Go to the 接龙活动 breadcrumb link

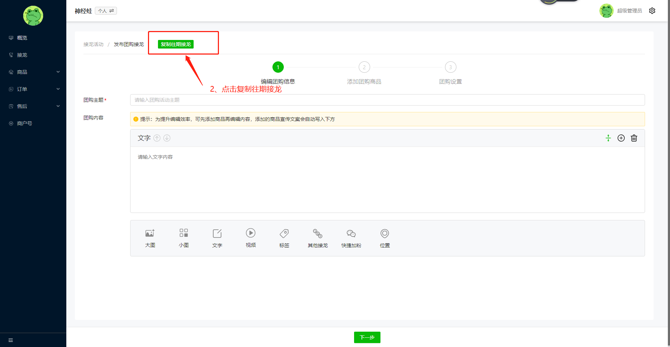click(x=93, y=44)
